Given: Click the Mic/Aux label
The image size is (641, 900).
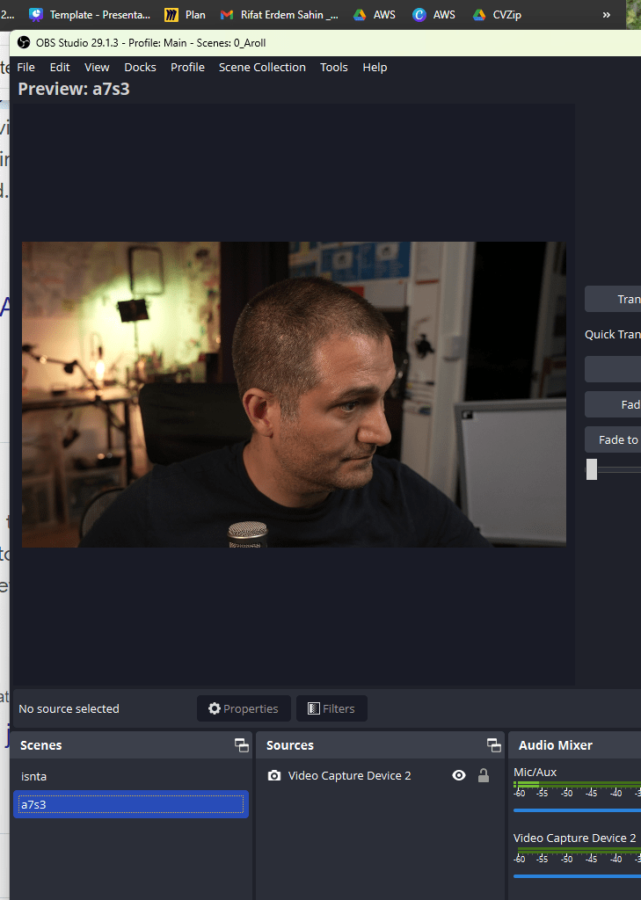Looking at the screenshot, I should 535,772.
